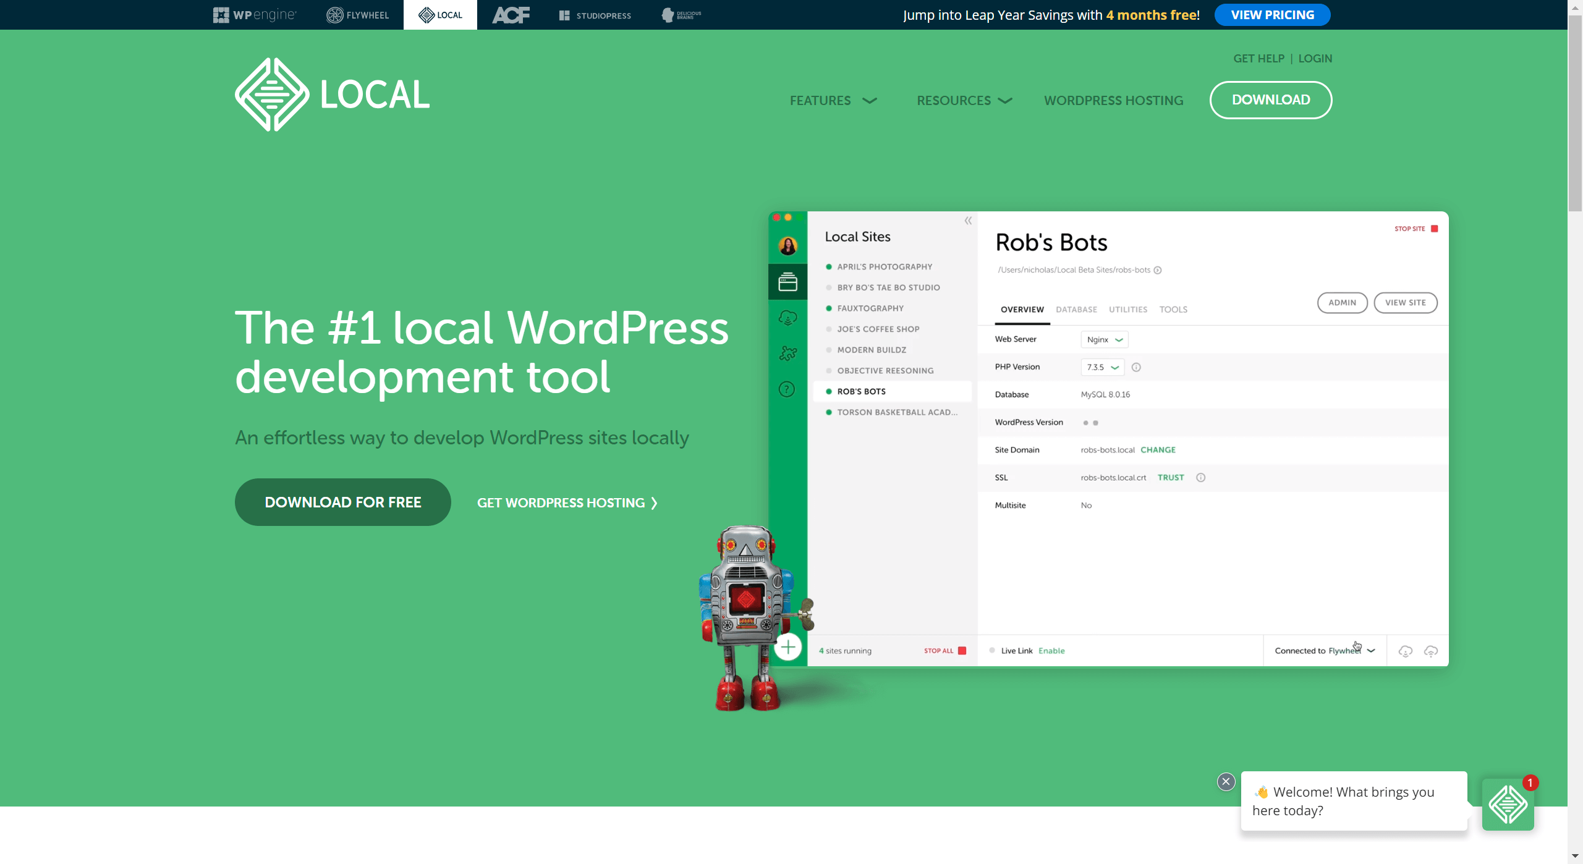Viewport: 1583px width, 864px height.
Task: Click the pull from cloud icon near Connected to Flywheel
Action: click(1405, 651)
